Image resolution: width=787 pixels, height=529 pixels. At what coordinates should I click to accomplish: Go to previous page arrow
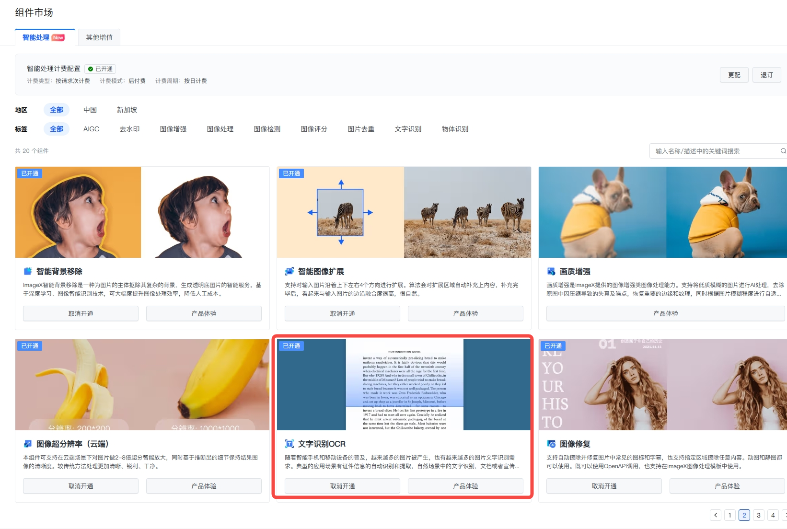tap(716, 515)
